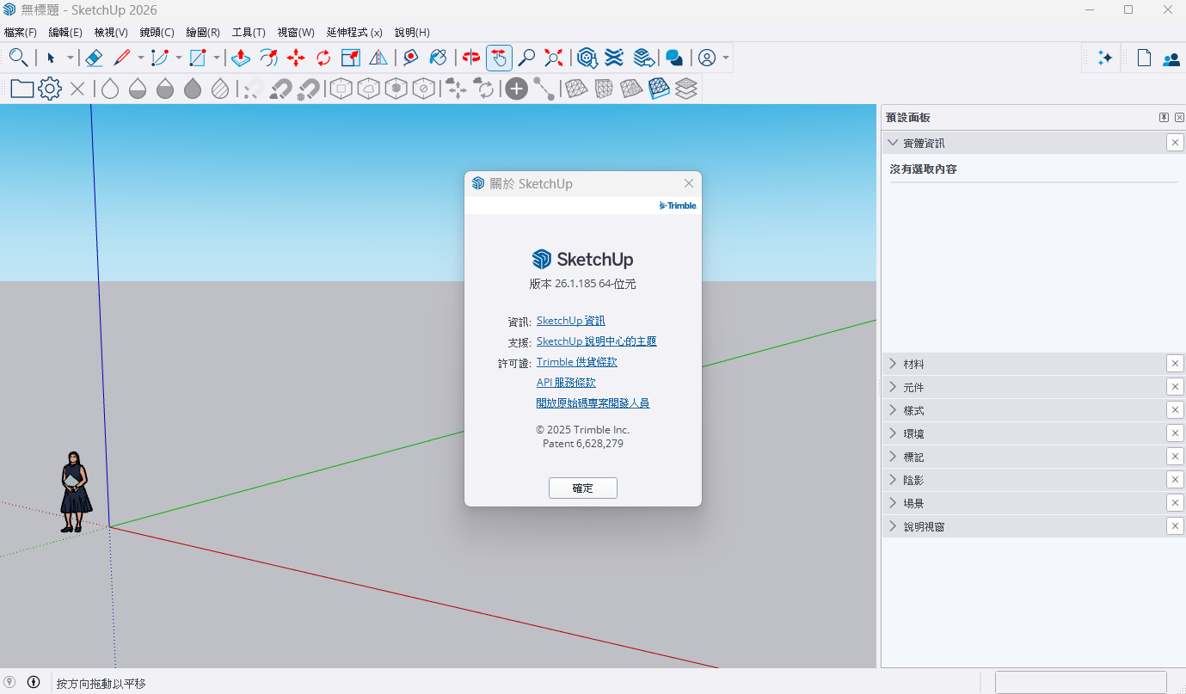Pick the Eraser tool

point(94,58)
